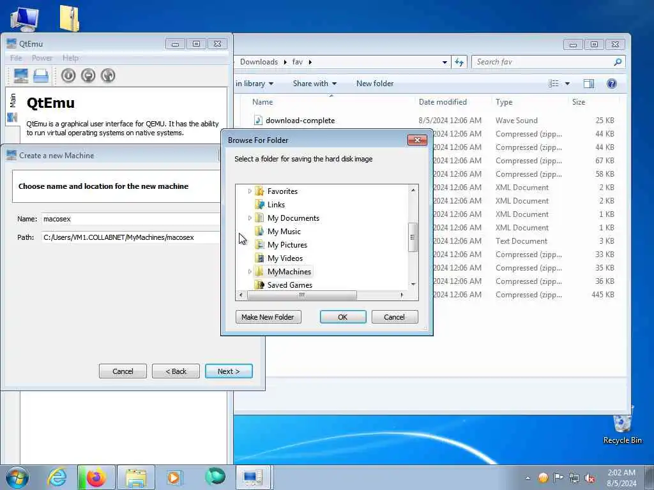Open the address bar history dropdown
This screenshot has width=654, height=490.
click(x=445, y=62)
